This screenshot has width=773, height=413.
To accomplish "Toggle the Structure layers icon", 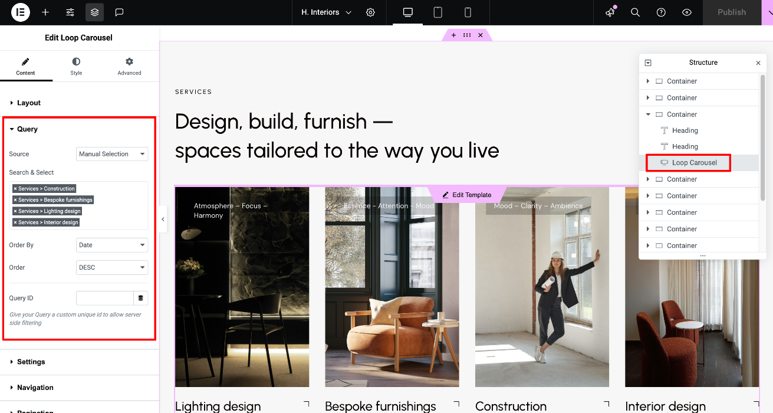I will pos(95,12).
